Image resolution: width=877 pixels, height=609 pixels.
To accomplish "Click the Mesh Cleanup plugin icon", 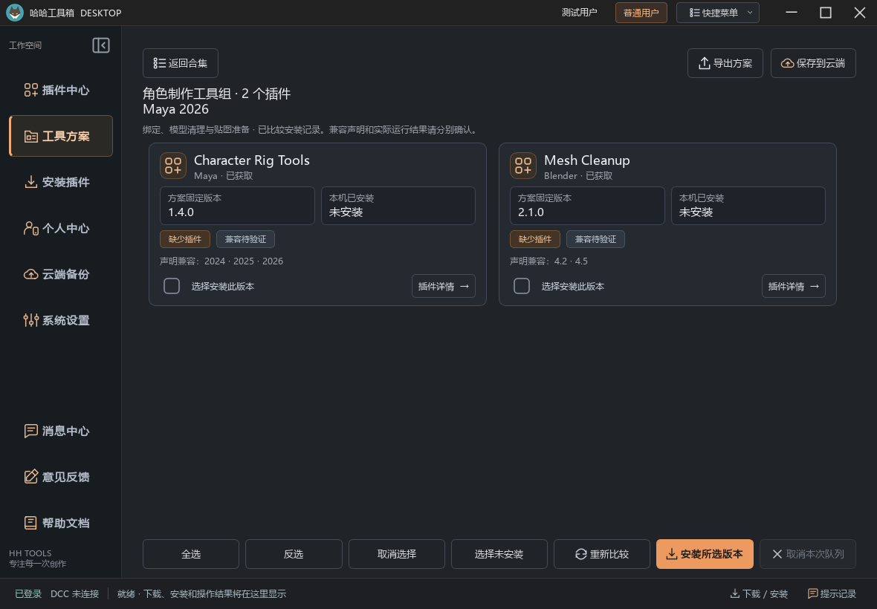I will click(x=523, y=166).
